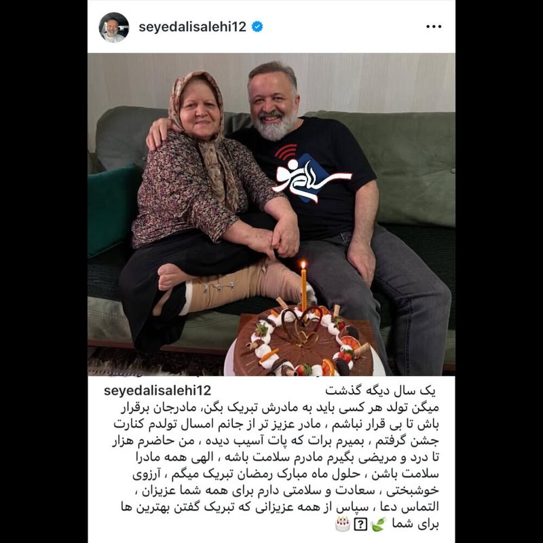
Task: Click caption first line یک سال دیگه گذشت
Action: tap(380, 391)
